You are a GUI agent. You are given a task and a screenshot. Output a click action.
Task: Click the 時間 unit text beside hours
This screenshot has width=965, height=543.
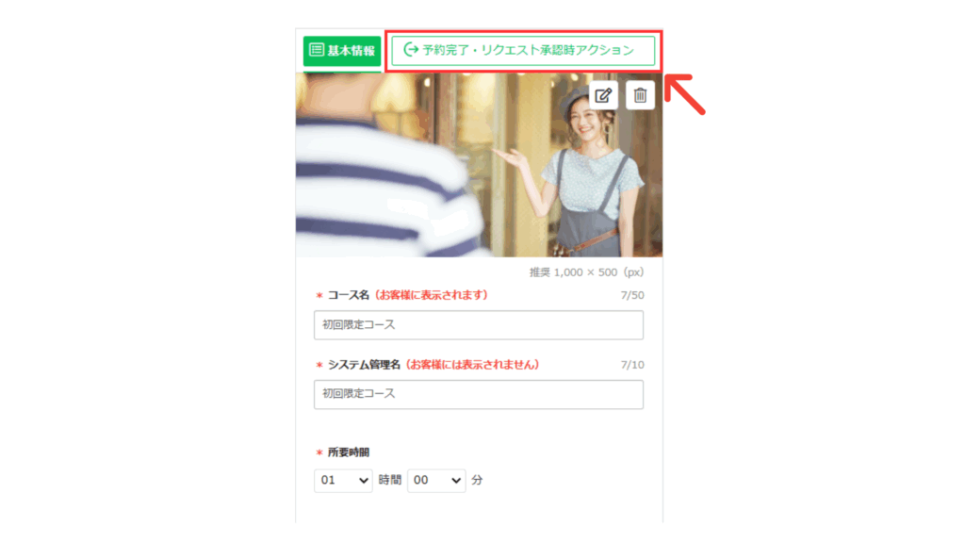[x=389, y=480]
